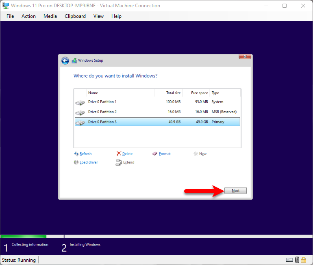Click the padlock icon in the status bar
313x265 pixels.
pyautogui.click(x=304, y=260)
